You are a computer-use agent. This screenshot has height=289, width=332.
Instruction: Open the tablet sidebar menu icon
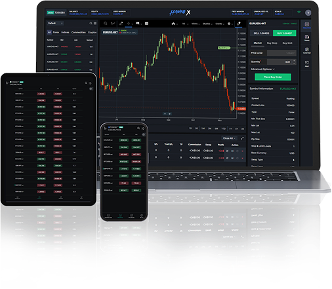(x=7, y=83)
